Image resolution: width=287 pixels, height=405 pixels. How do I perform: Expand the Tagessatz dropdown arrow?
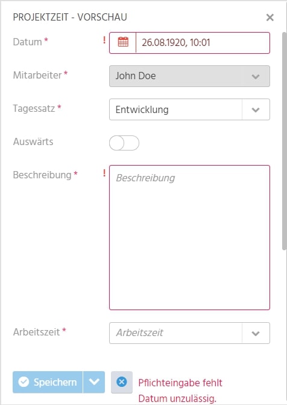pos(256,109)
